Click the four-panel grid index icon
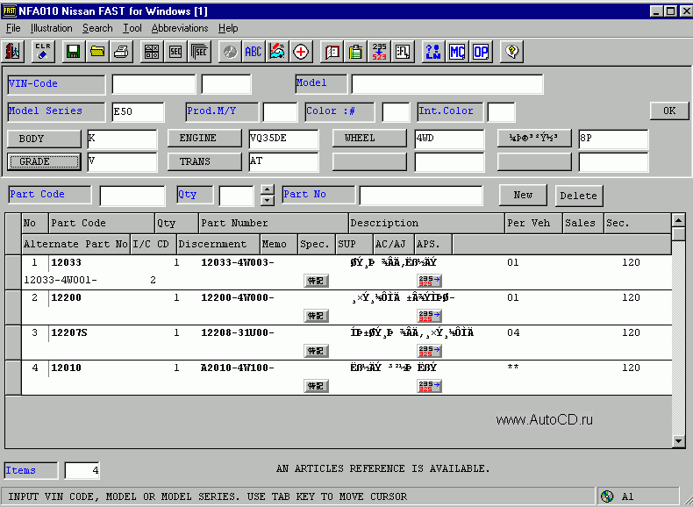693x507 pixels. point(152,52)
